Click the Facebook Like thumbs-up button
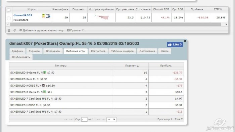Screen dimensions: 235x132 coord(175,44)
